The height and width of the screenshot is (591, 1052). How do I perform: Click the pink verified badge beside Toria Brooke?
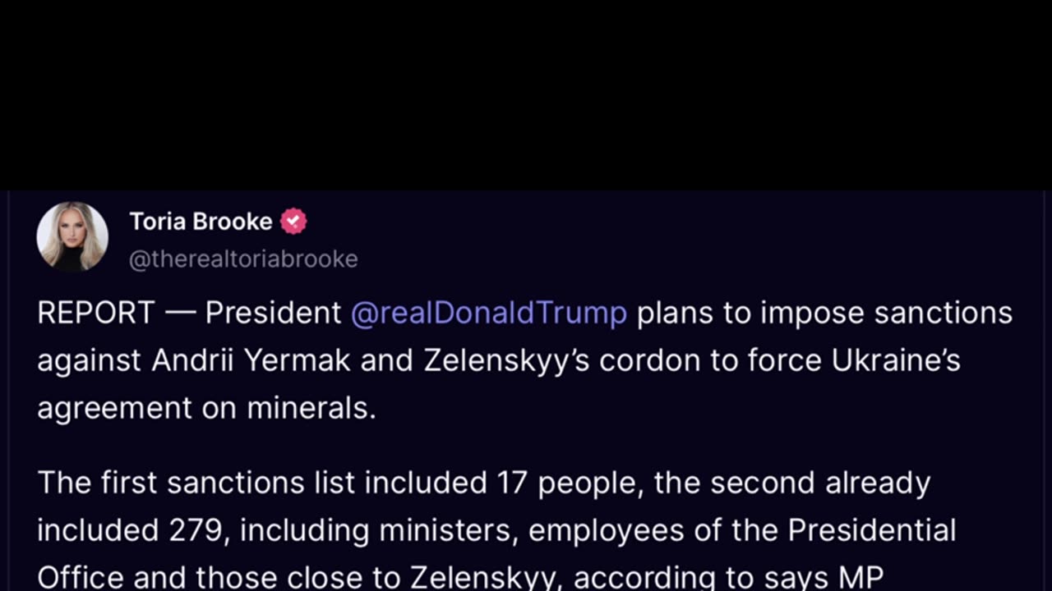tap(293, 222)
